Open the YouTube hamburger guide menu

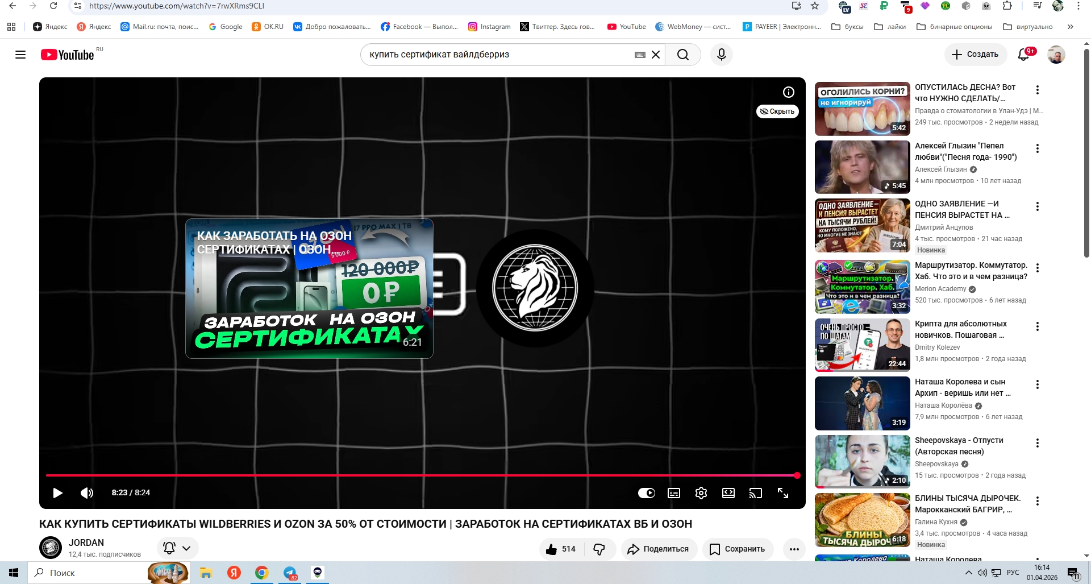[x=20, y=55]
